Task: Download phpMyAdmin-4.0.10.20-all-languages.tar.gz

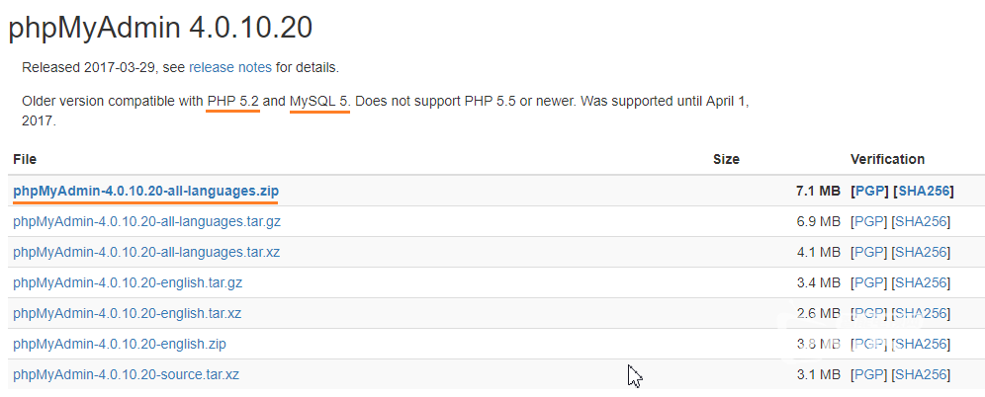Action: click(x=146, y=221)
